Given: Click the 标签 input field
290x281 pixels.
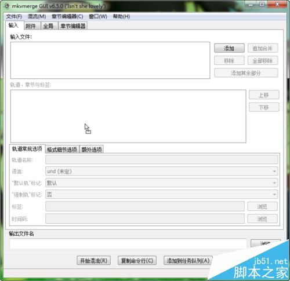Looking at the screenshot, I should [145, 206].
